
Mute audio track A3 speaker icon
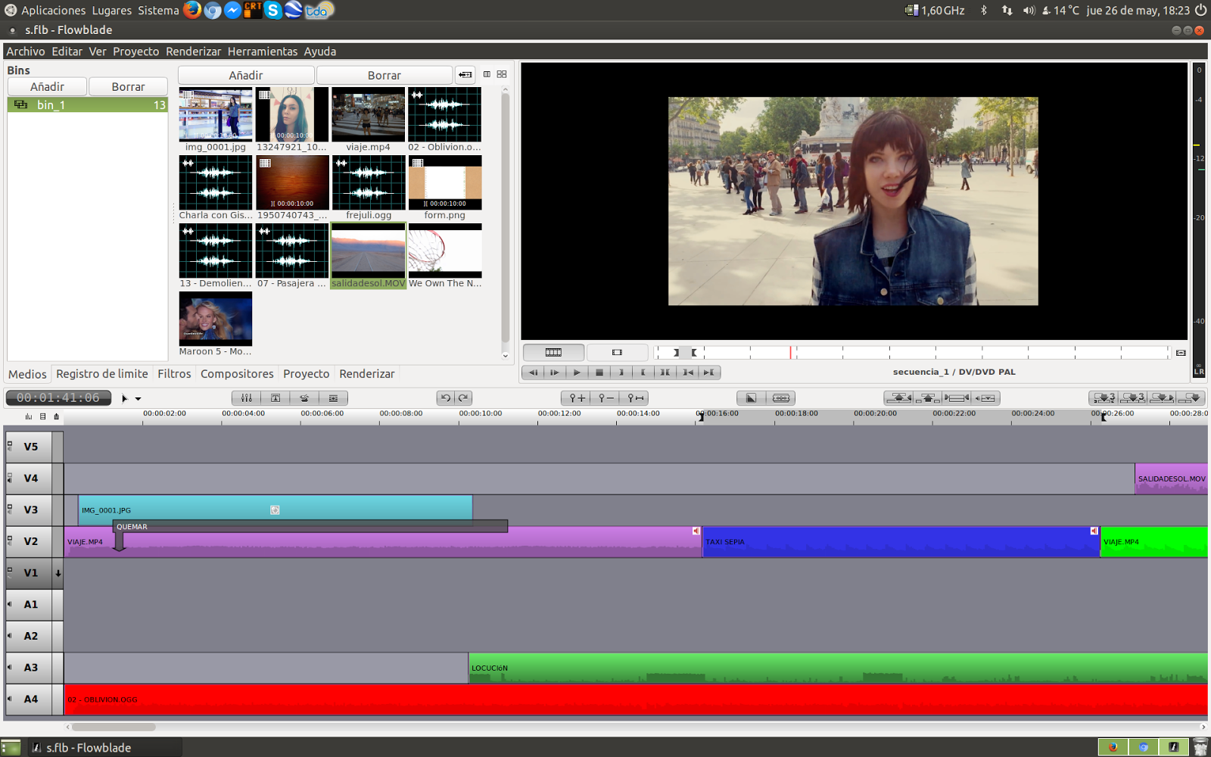tap(10, 667)
